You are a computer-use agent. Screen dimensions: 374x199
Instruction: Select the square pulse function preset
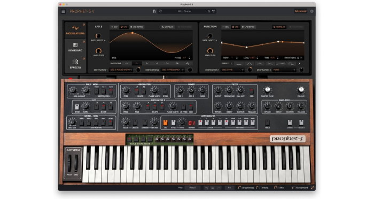click(291, 64)
